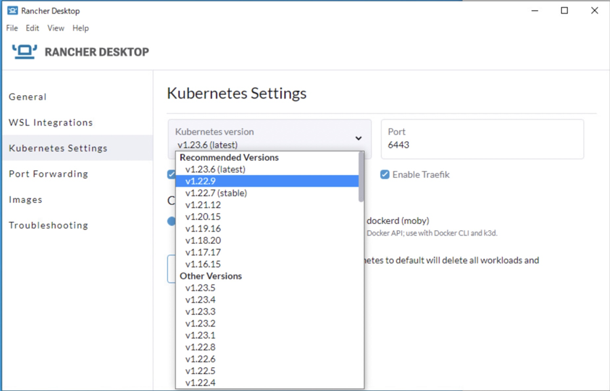Select version v1.22.8 option
Viewport: 610px width, 391px height.
coord(267,347)
